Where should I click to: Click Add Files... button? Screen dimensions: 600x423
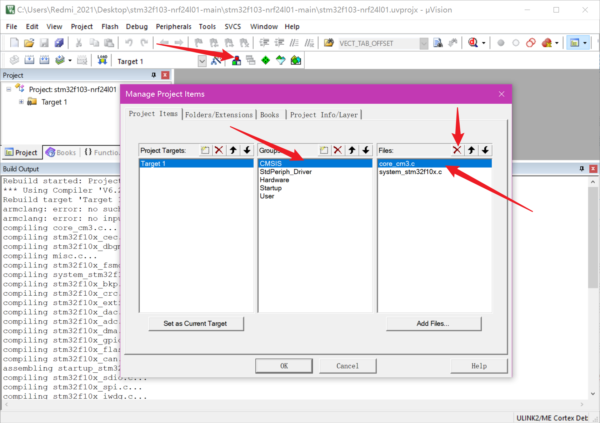(433, 323)
